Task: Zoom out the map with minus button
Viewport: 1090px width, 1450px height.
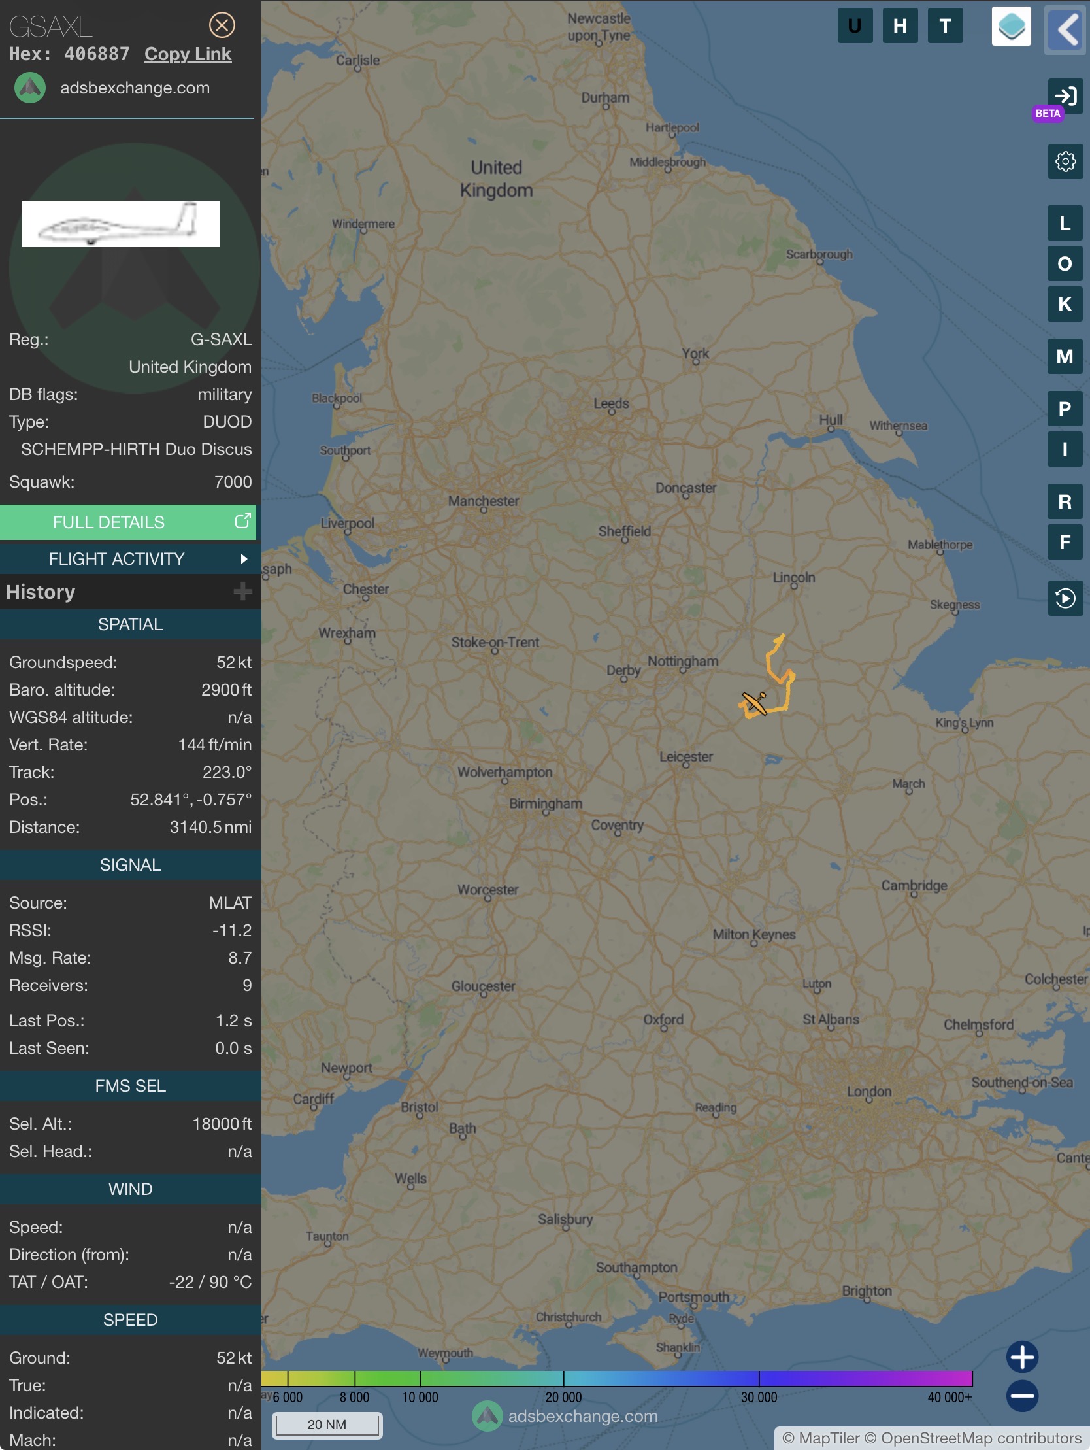Action: point(1022,1396)
